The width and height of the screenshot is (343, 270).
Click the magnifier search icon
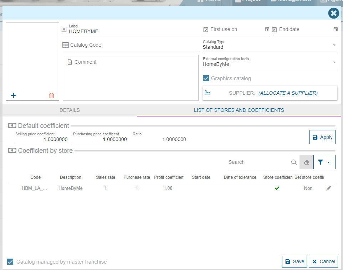click(294, 162)
